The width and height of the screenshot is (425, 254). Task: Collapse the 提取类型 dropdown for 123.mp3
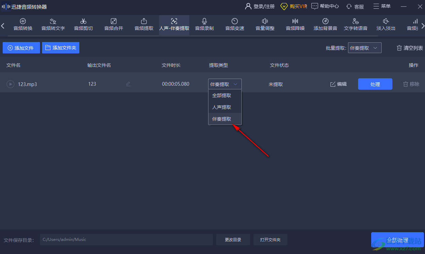(225, 84)
